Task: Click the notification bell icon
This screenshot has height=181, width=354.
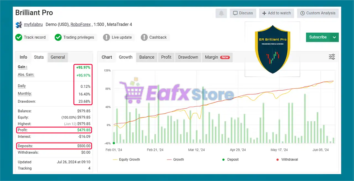Action: click(x=221, y=13)
